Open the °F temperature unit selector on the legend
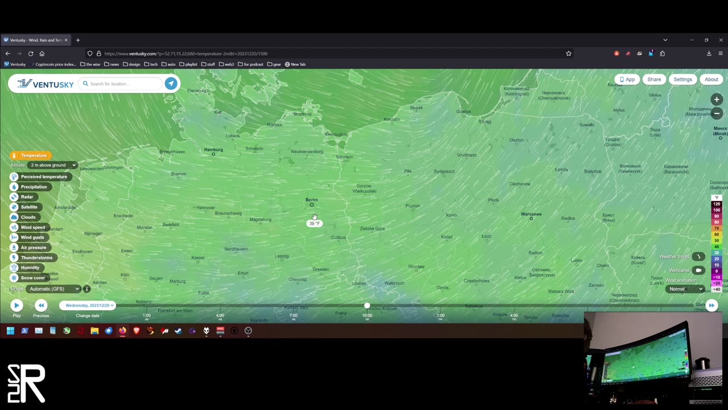This screenshot has height=410, width=728. coord(717,198)
